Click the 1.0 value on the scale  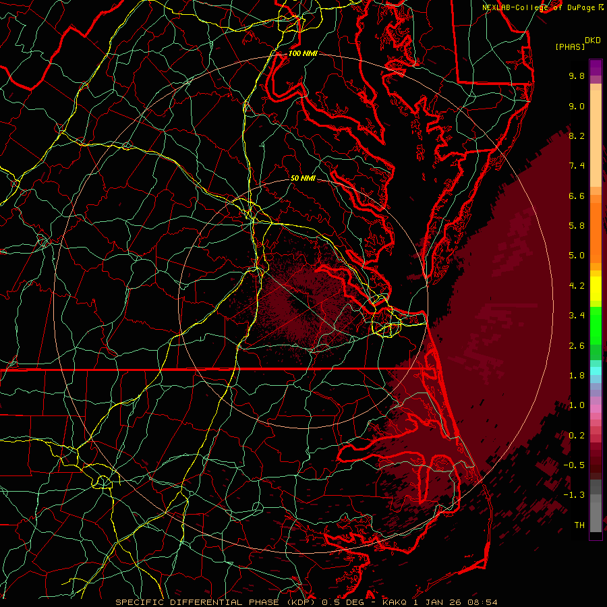click(x=577, y=405)
